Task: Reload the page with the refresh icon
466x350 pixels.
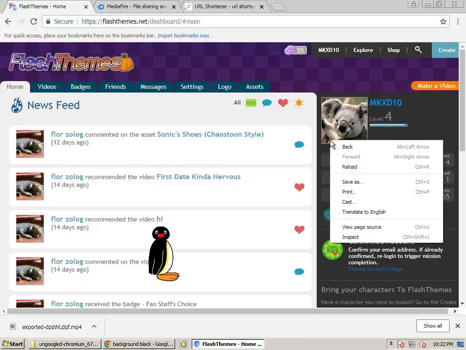Action: tap(34, 21)
